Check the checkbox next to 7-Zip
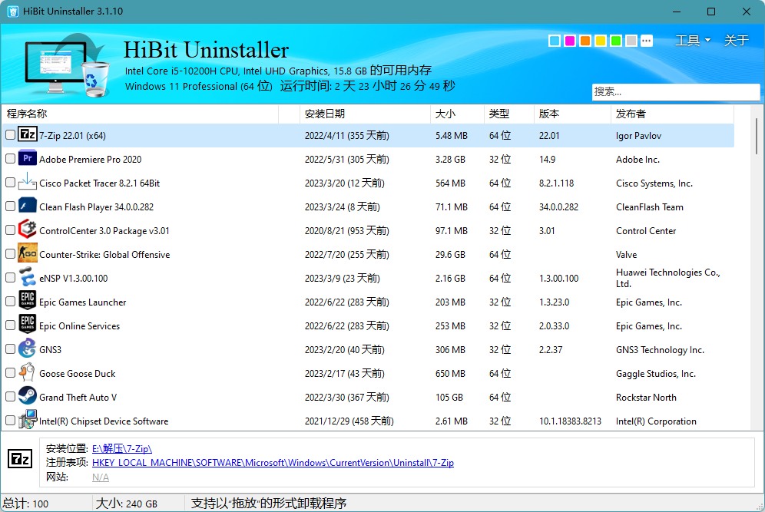 [11, 135]
